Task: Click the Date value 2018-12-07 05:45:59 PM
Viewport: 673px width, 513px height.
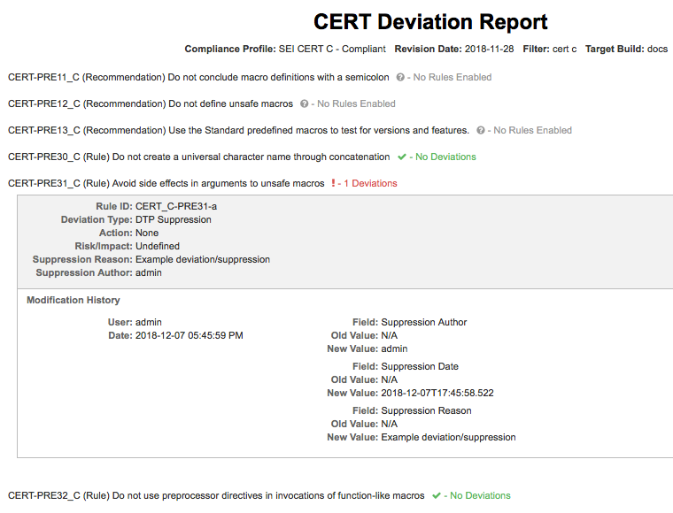Action: [x=190, y=335]
